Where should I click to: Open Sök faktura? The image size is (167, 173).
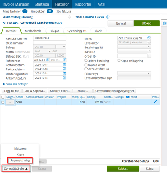tap(63, 11)
